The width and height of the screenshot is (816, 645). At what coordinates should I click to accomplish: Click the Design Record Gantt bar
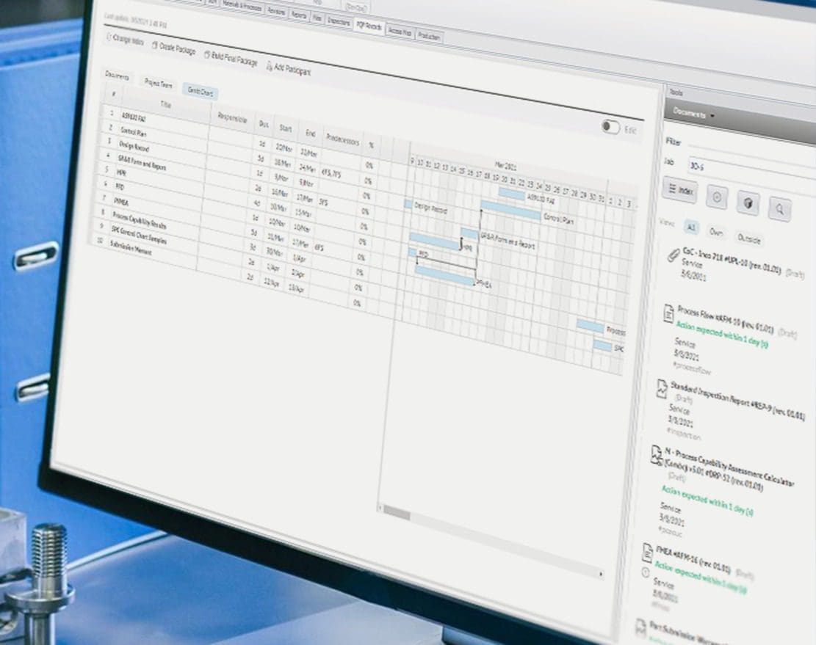[408, 204]
